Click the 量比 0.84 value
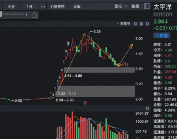The image size is (177, 139). [x=169, y=94]
